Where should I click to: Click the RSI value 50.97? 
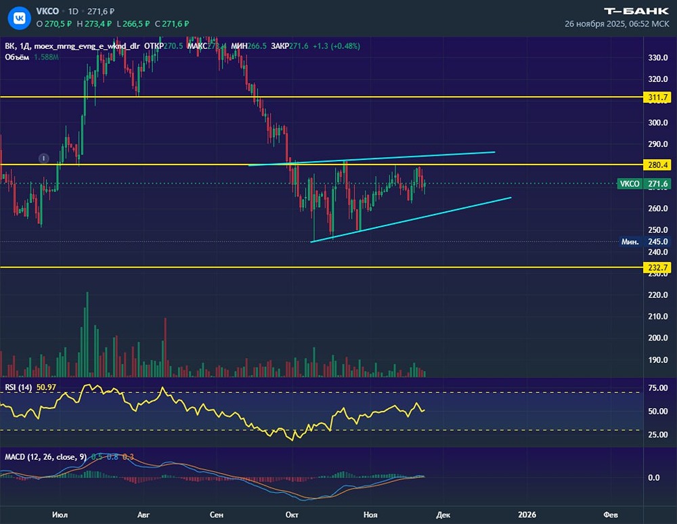click(46, 387)
